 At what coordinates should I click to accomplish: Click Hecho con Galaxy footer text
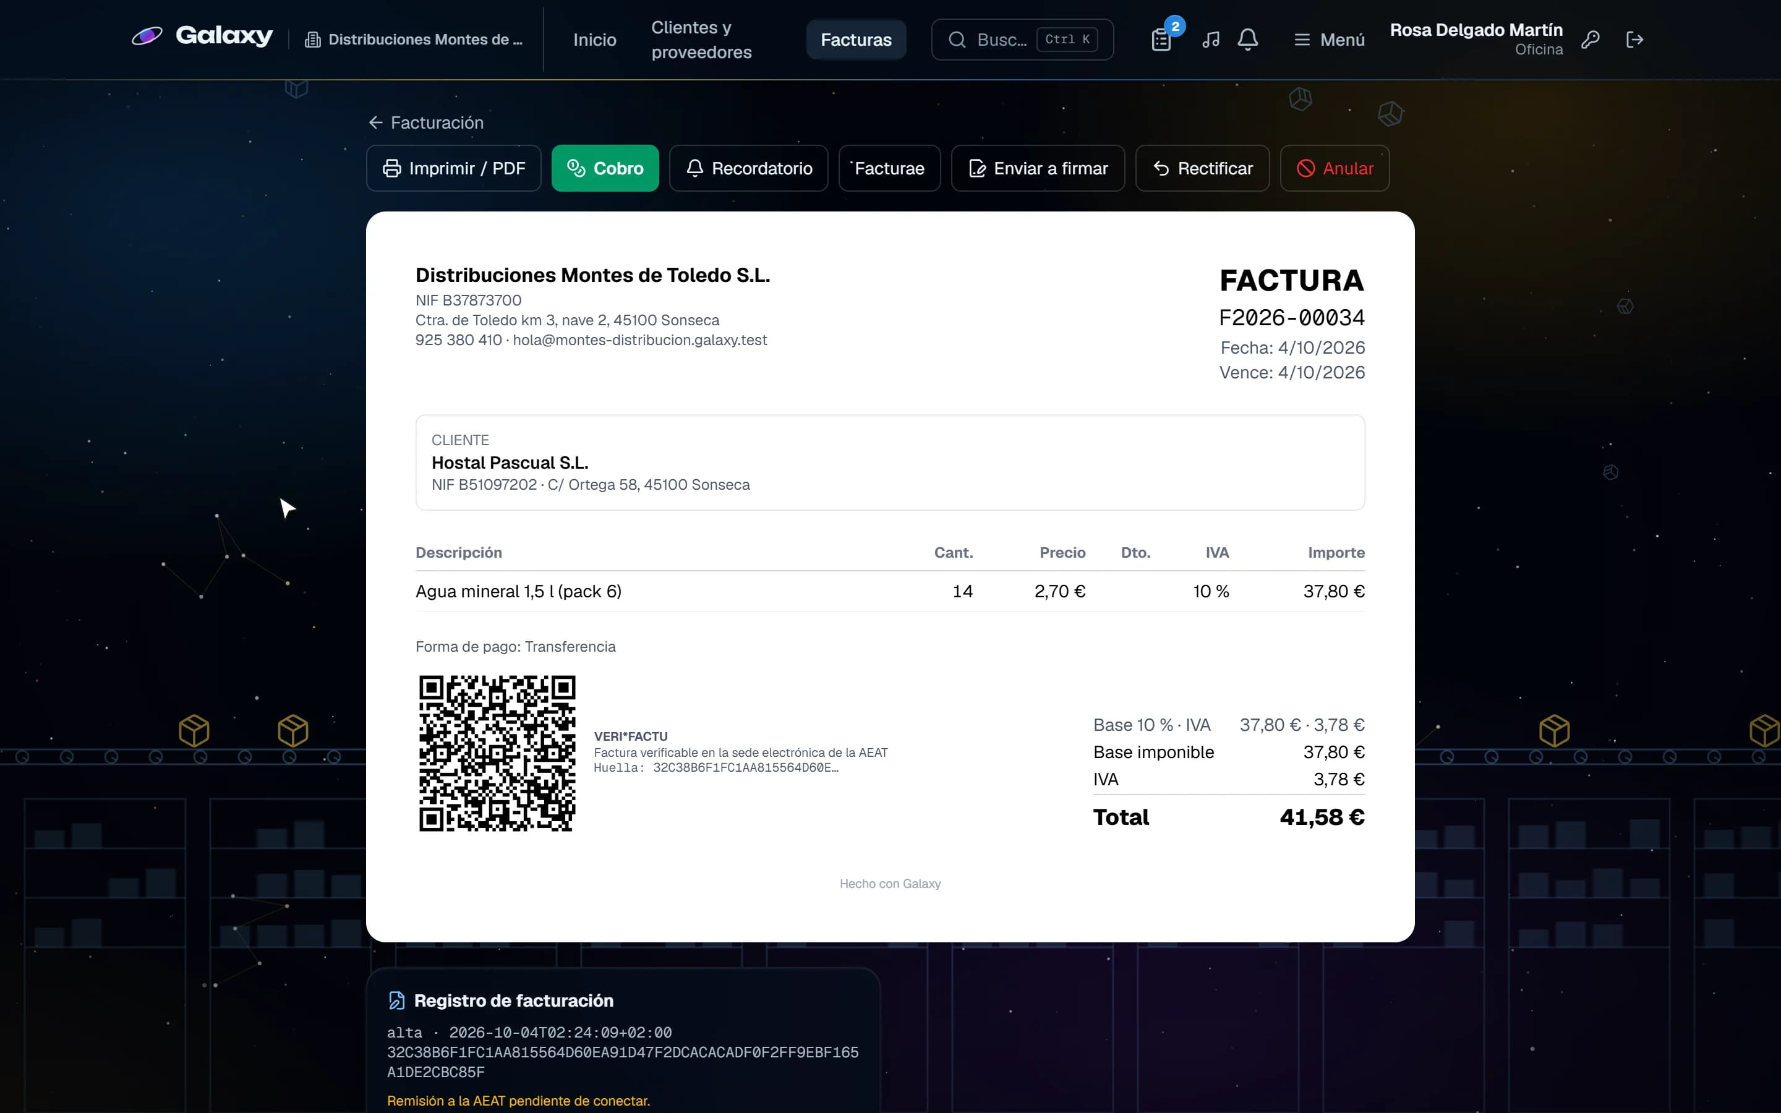click(x=890, y=884)
